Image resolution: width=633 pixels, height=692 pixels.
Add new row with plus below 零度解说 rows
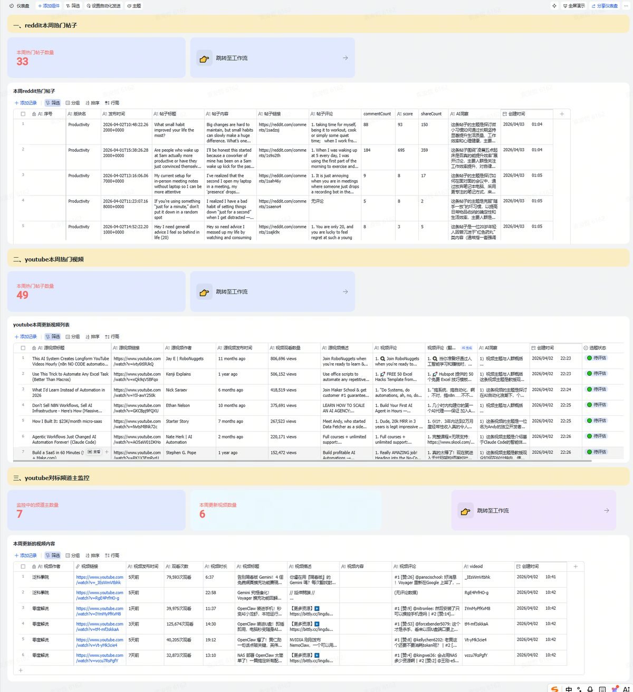(x=21, y=670)
